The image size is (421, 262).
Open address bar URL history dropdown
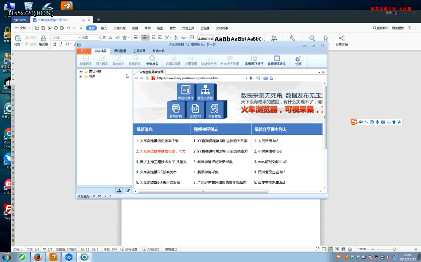point(246,78)
